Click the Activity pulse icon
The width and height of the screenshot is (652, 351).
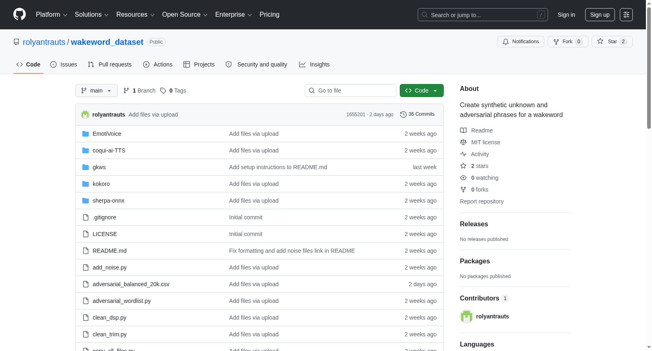click(463, 154)
